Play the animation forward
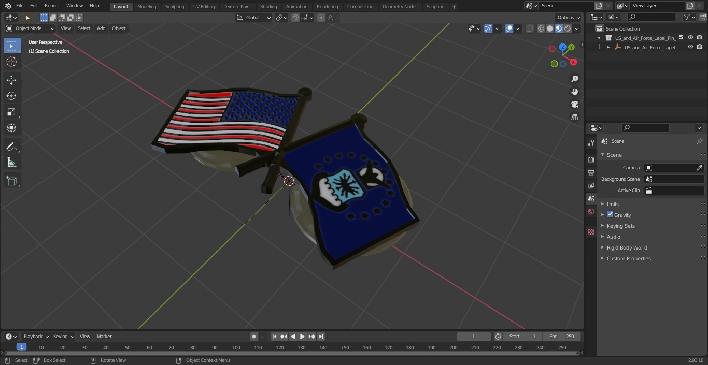 coord(302,337)
